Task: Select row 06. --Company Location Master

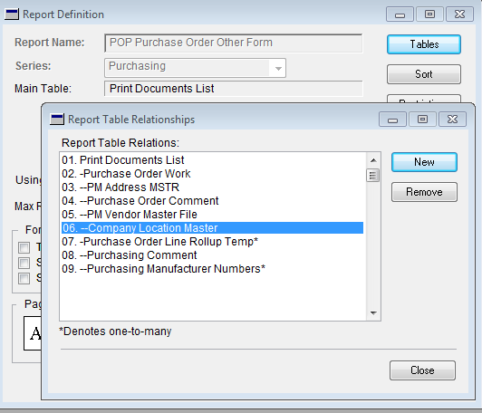Action: tap(212, 227)
